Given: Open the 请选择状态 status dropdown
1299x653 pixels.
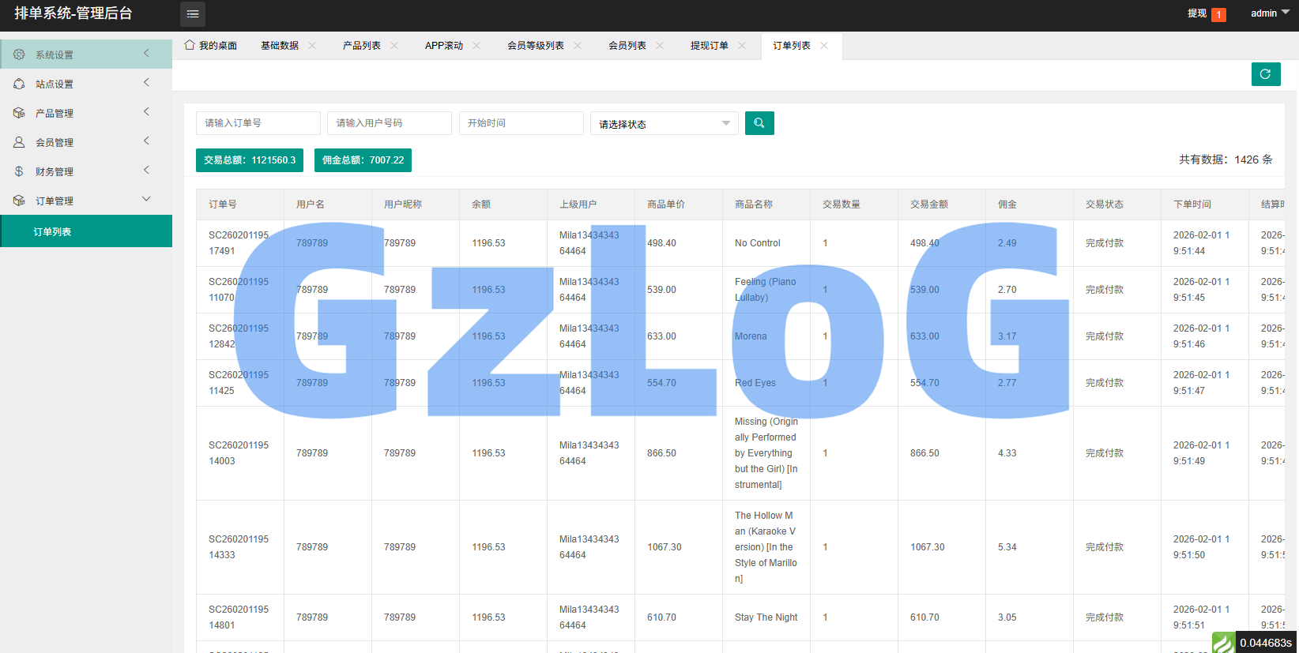Looking at the screenshot, I should pos(664,124).
